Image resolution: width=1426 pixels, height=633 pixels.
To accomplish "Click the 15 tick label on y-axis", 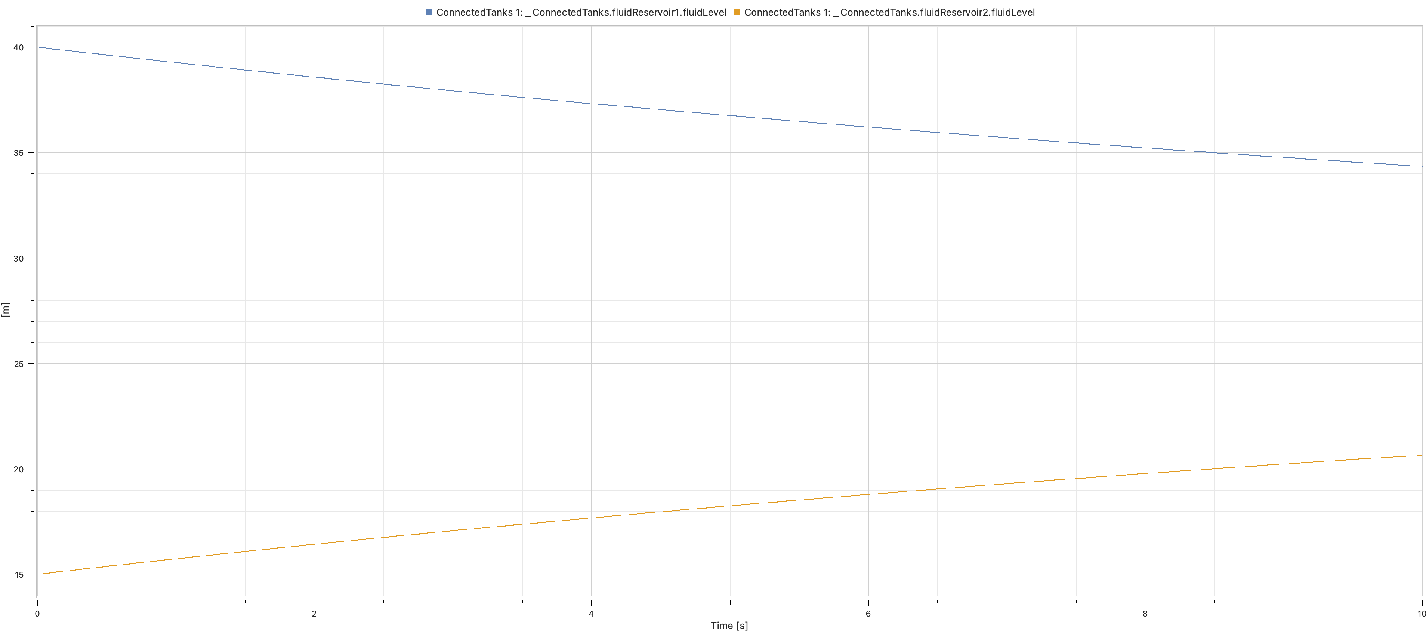I will (x=19, y=574).
